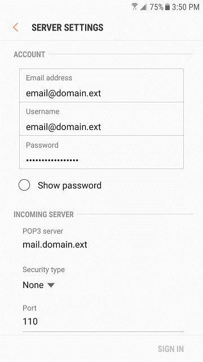Focus the Email address field
This screenshot has width=203, height=362.
click(x=101, y=85)
